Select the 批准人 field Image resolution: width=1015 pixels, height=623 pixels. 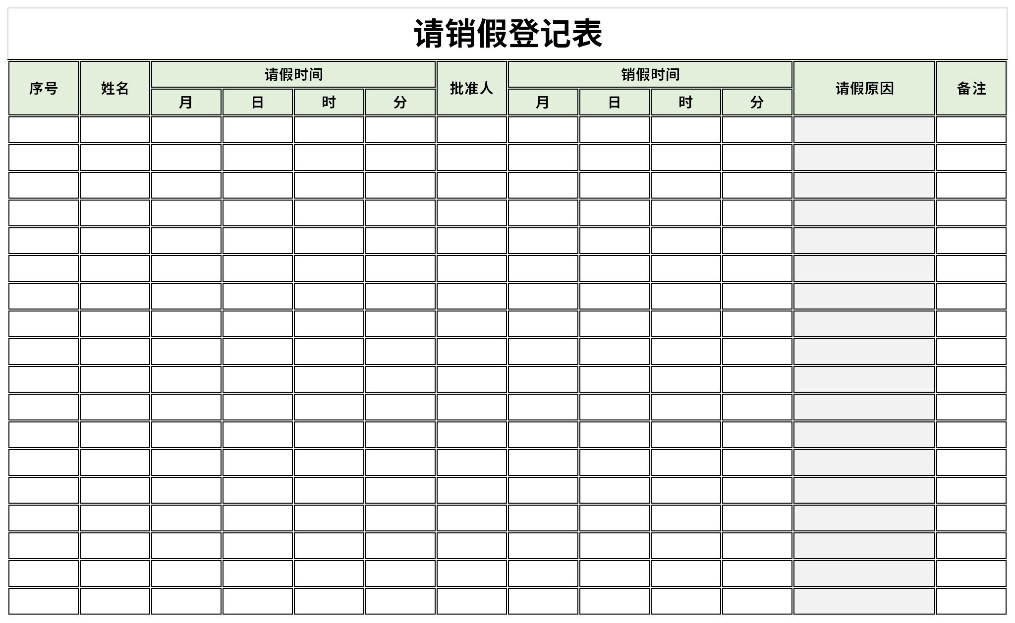[x=466, y=86]
